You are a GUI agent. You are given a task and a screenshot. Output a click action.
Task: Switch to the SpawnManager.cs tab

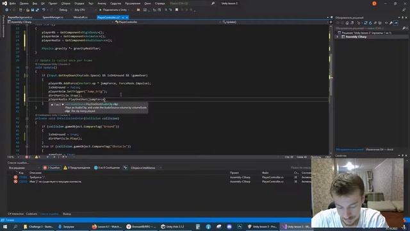pyautogui.click(x=53, y=17)
